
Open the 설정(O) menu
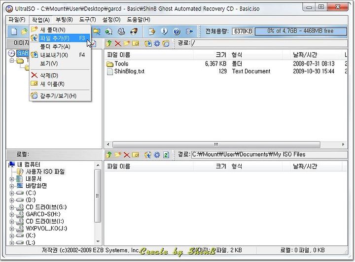coord(111,20)
